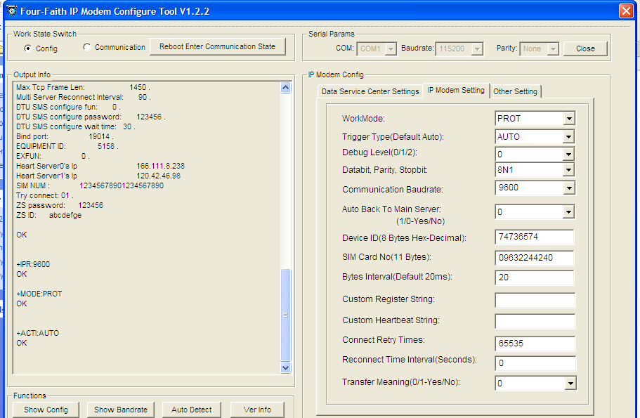The width and height of the screenshot is (640, 418).
Task: Click the +IPR:9600 output line
Action: (x=33, y=264)
